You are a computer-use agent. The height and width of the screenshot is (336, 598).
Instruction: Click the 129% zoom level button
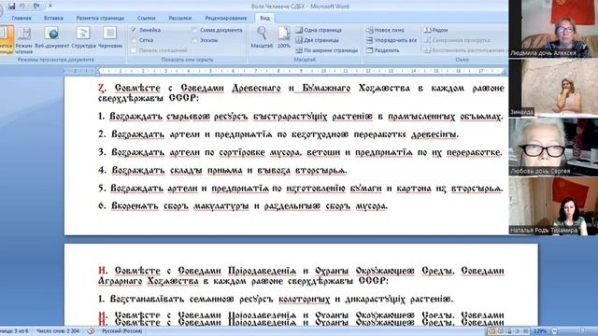(x=540, y=331)
